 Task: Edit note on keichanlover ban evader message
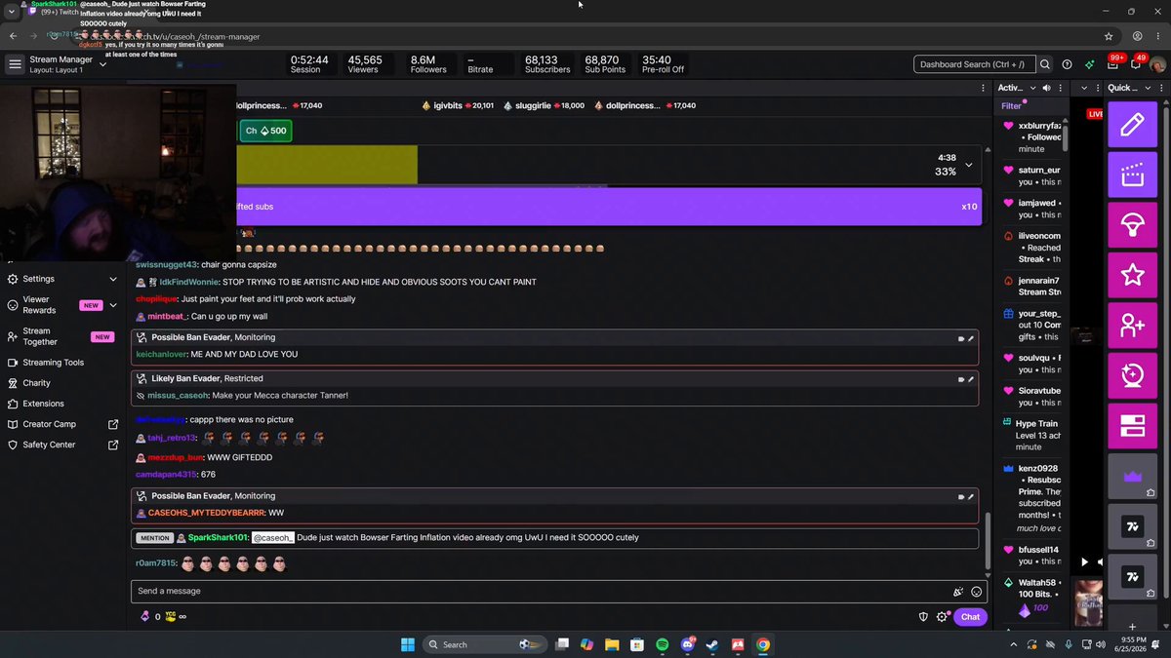[x=971, y=337]
